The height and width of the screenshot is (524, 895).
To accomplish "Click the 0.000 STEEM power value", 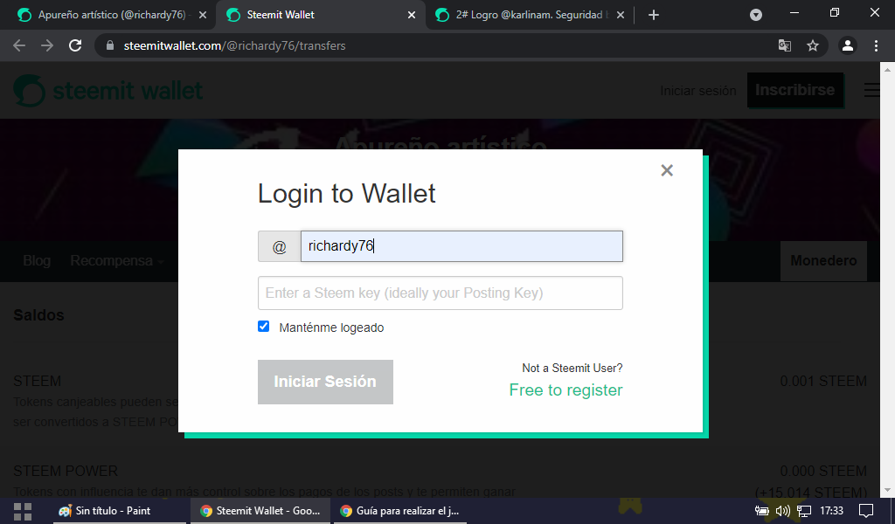I will click(823, 471).
